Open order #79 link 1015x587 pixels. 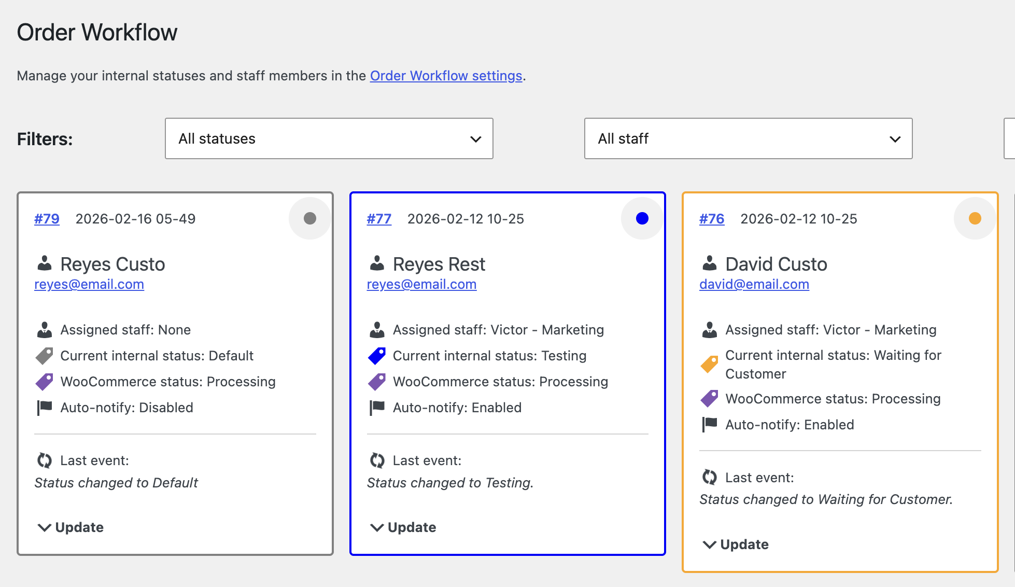click(x=47, y=219)
